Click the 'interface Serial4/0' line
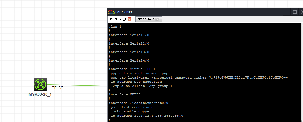 click(129, 60)
